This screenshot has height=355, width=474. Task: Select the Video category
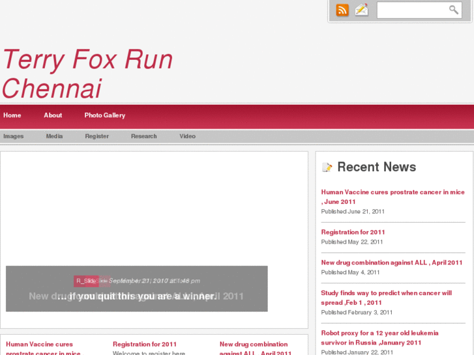(187, 136)
